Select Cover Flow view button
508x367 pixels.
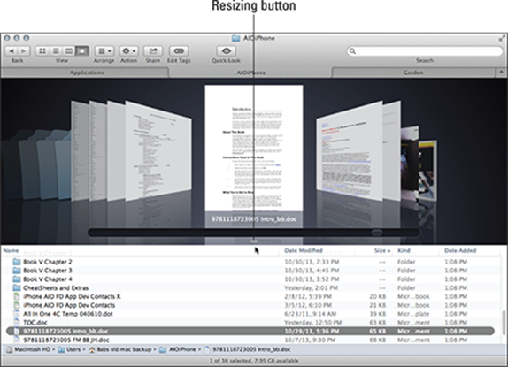coord(82,50)
